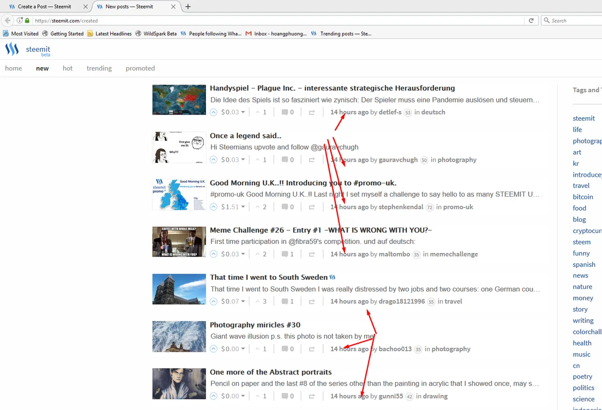Upvote the Photography miricles #30 post
Viewport: 602px width, 410px height.
[x=214, y=349]
